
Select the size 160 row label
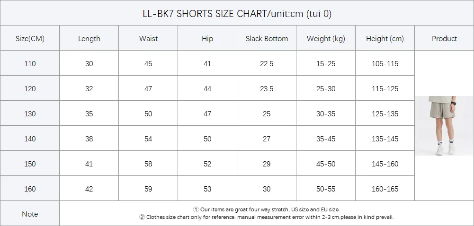pos(30,189)
